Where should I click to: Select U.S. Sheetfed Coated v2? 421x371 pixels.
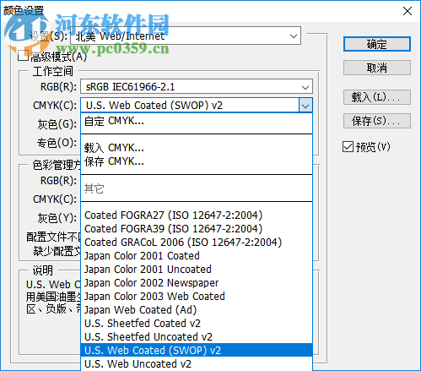pos(197,324)
